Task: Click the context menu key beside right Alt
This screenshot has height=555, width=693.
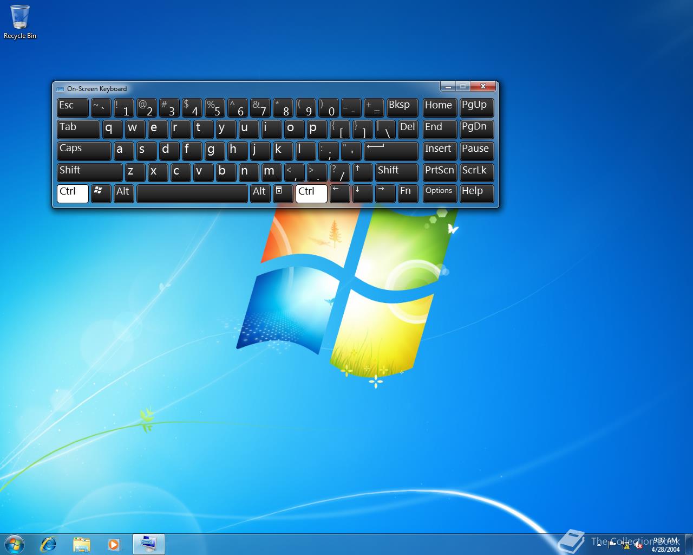Action: pyautogui.click(x=283, y=193)
